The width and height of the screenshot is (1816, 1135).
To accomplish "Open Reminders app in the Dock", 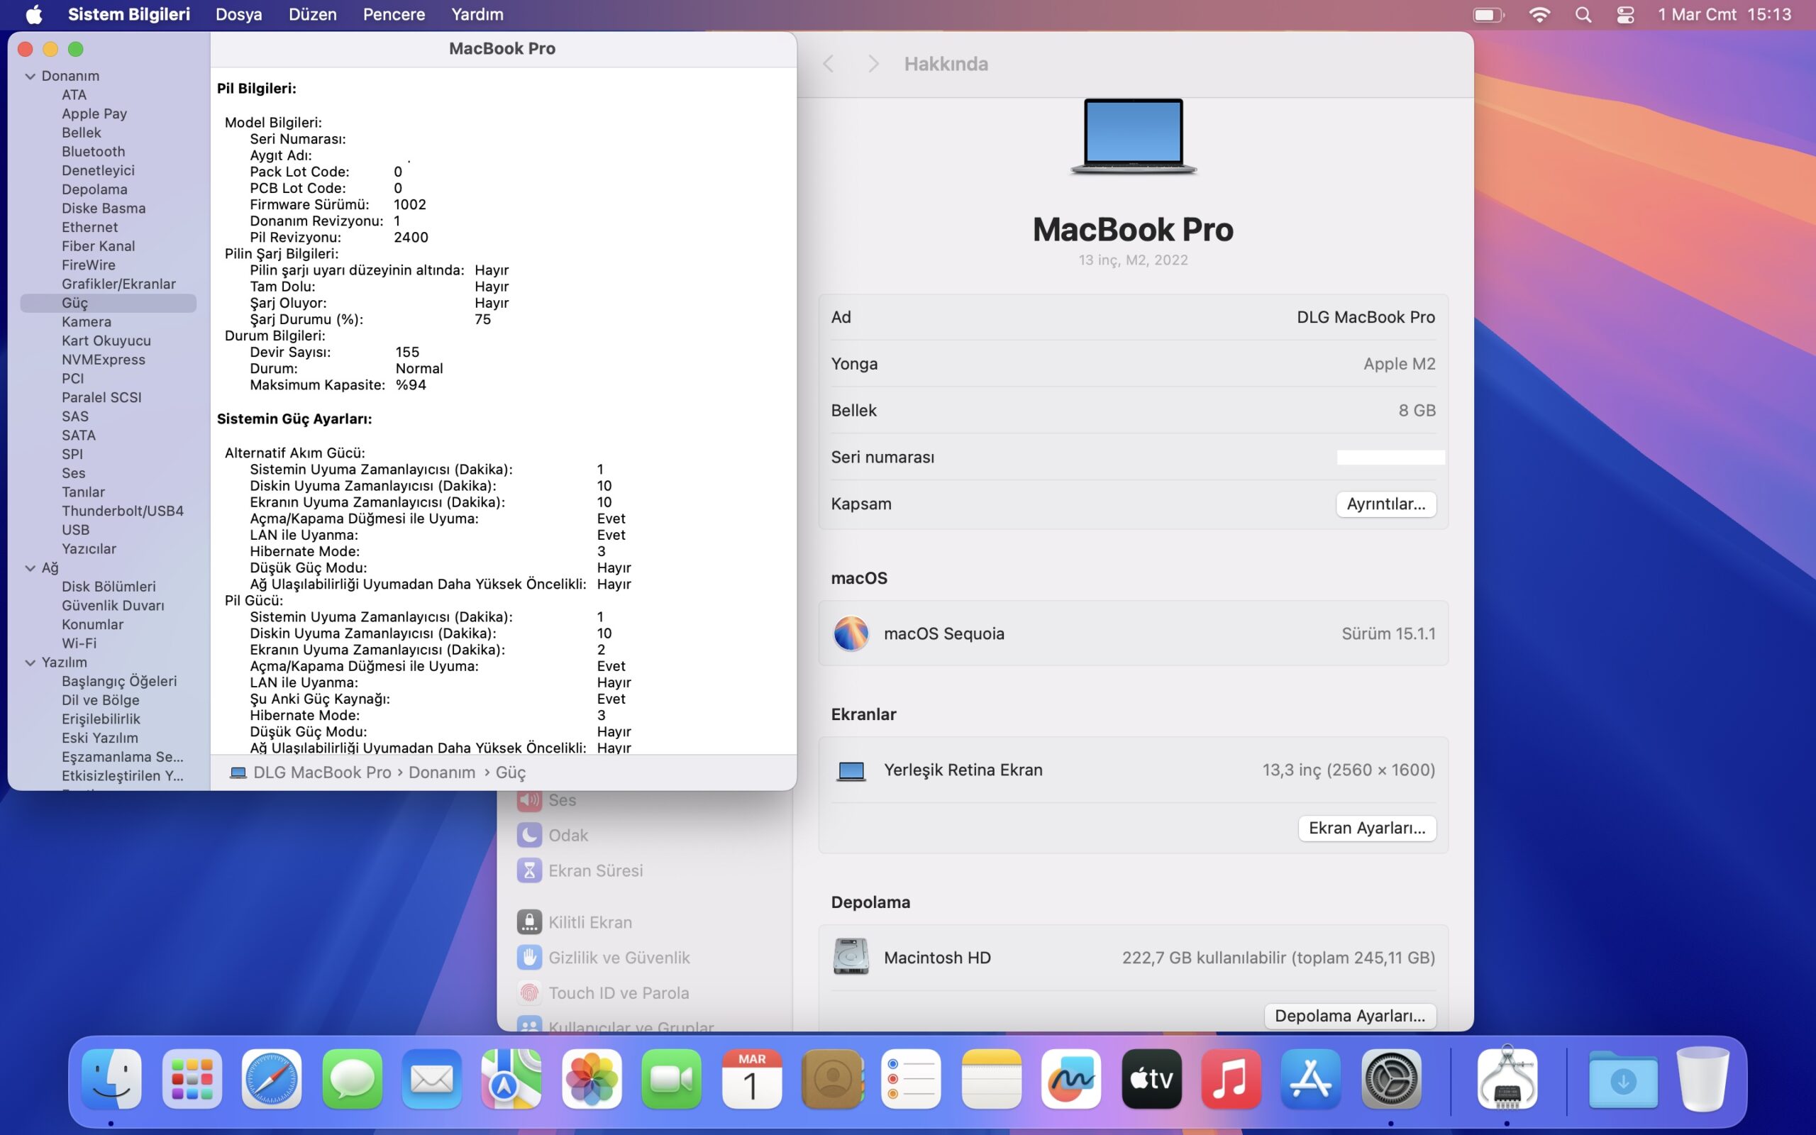I will 911,1080.
